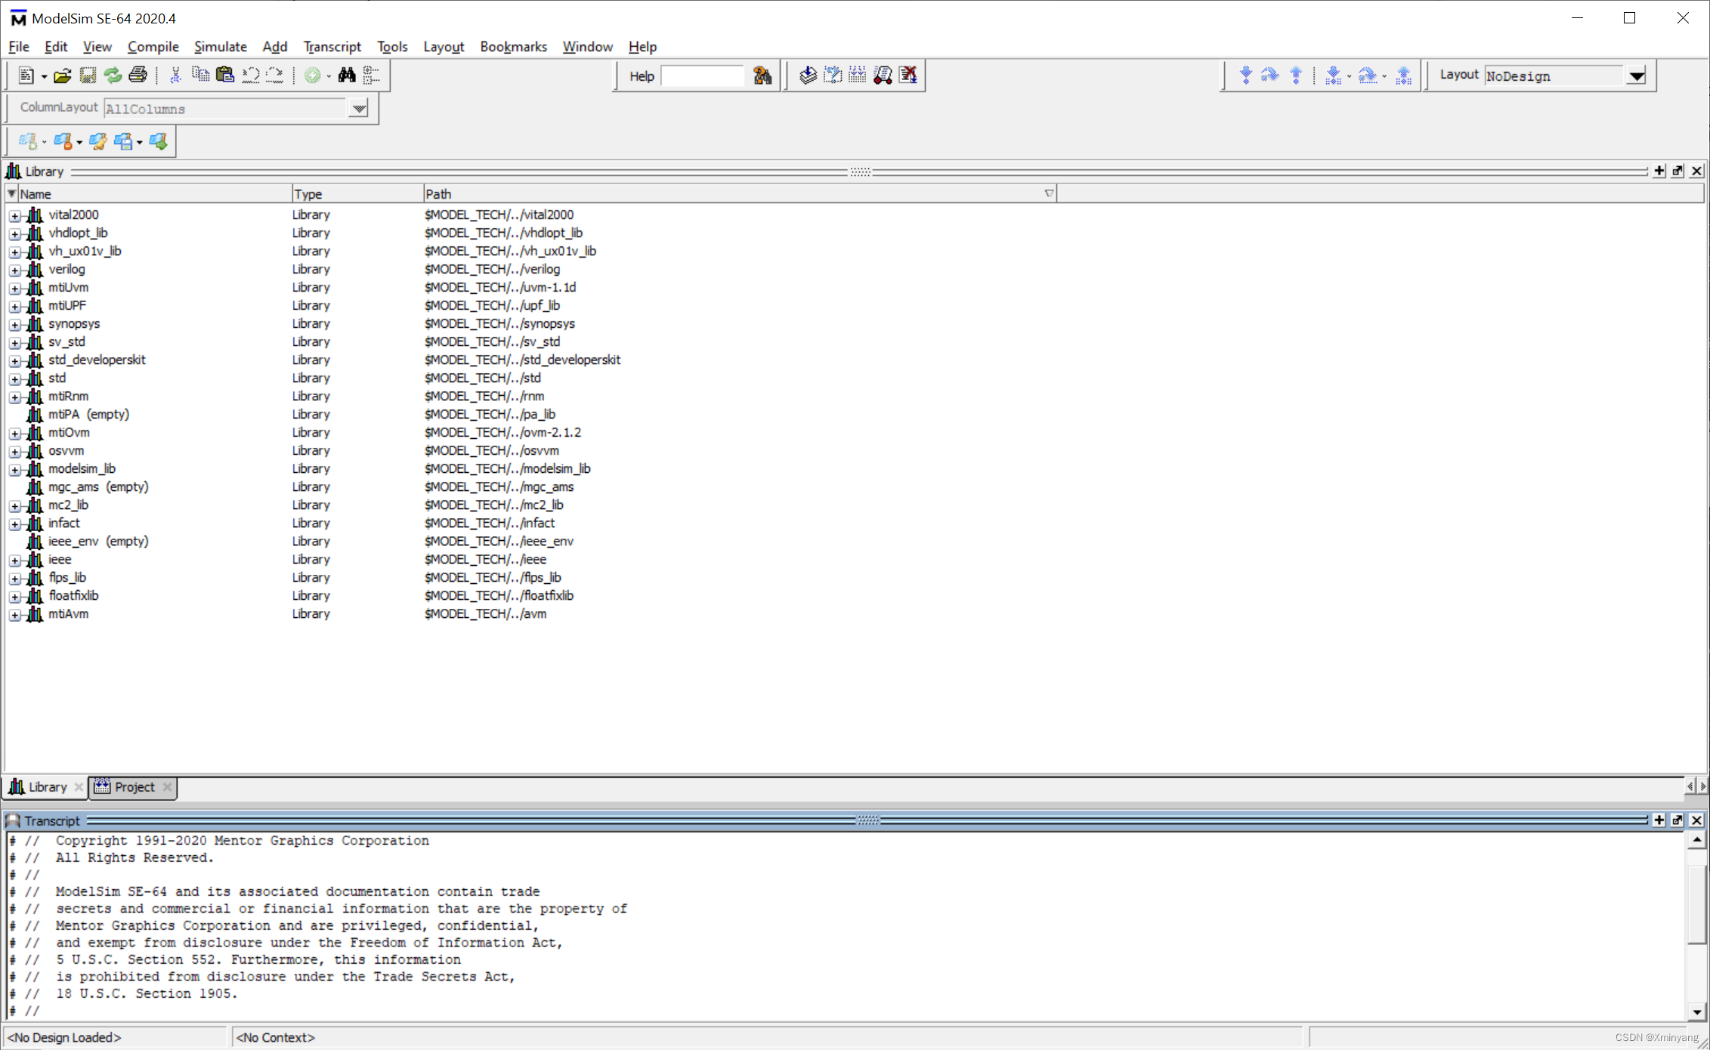This screenshot has width=1710, height=1050.
Task: Open the Bookmarks menu
Action: click(x=513, y=47)
